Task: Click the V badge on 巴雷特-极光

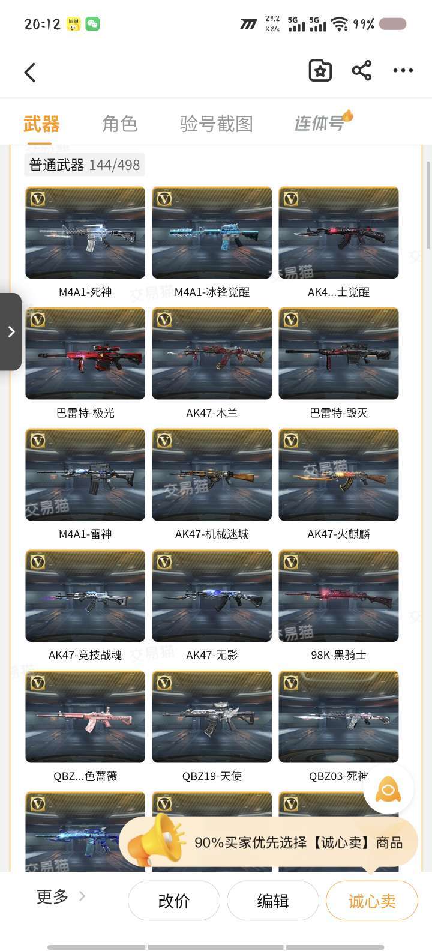Action: 37,319
